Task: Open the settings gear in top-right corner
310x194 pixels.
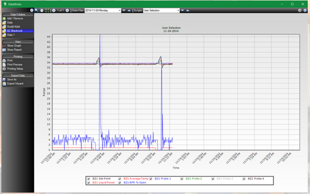Action: 300,10
